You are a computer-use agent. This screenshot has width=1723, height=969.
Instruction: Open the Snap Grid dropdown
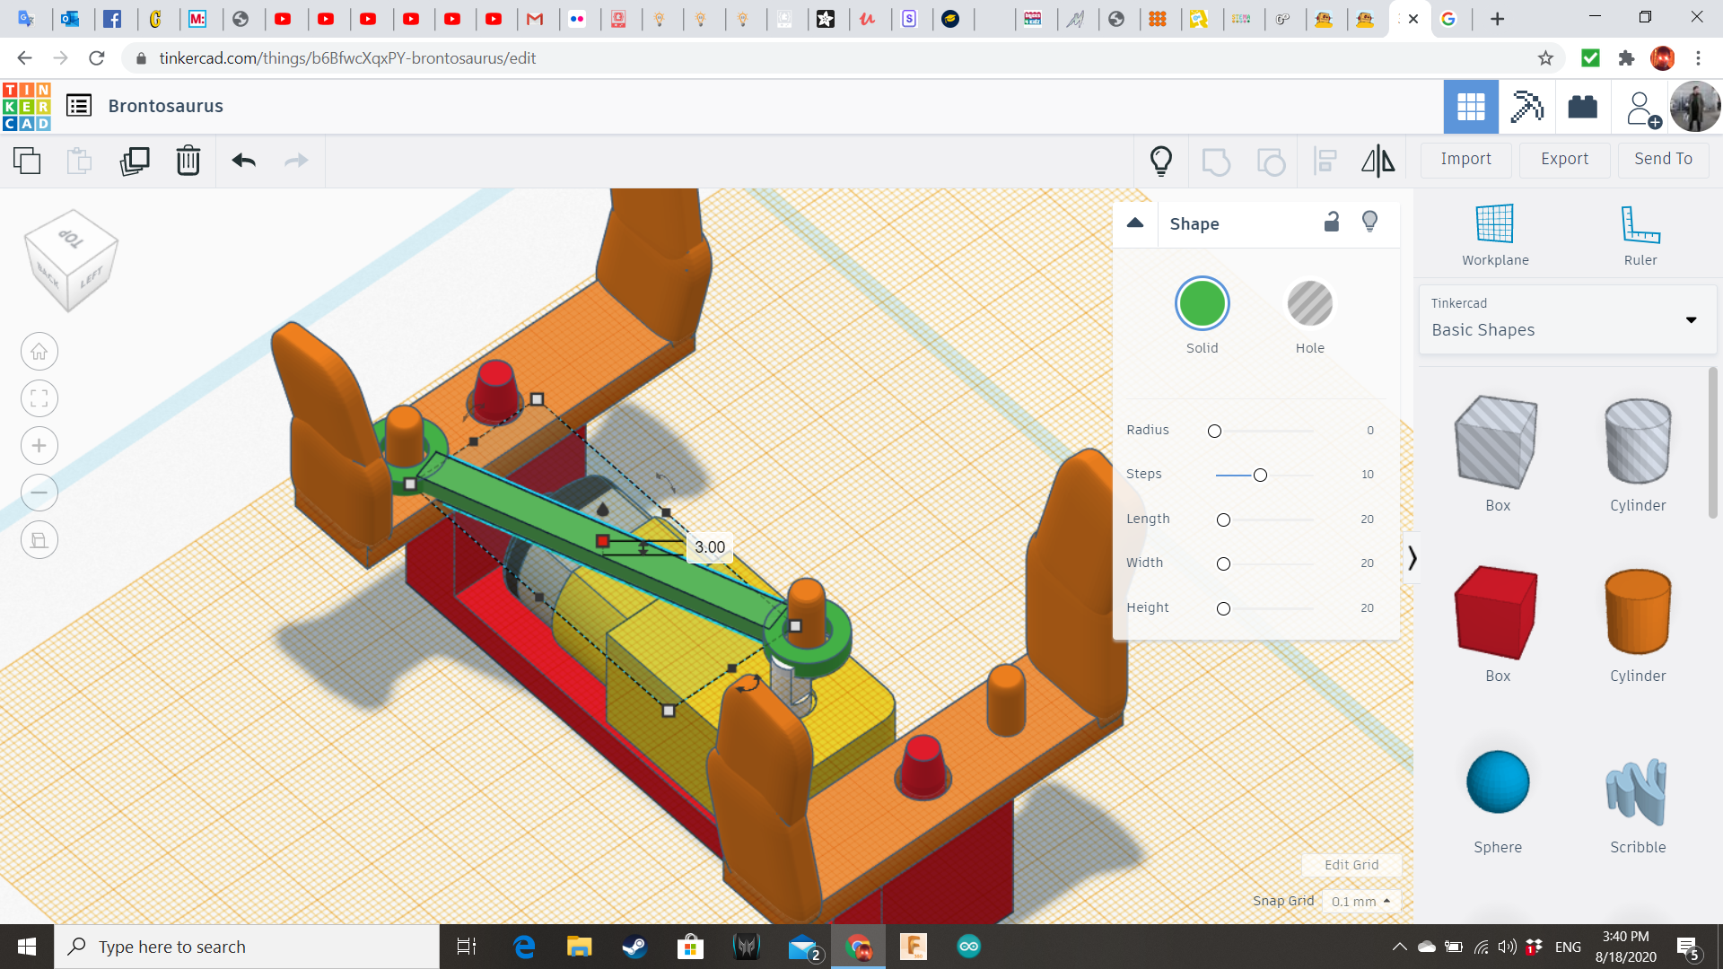pos(1360,901)
